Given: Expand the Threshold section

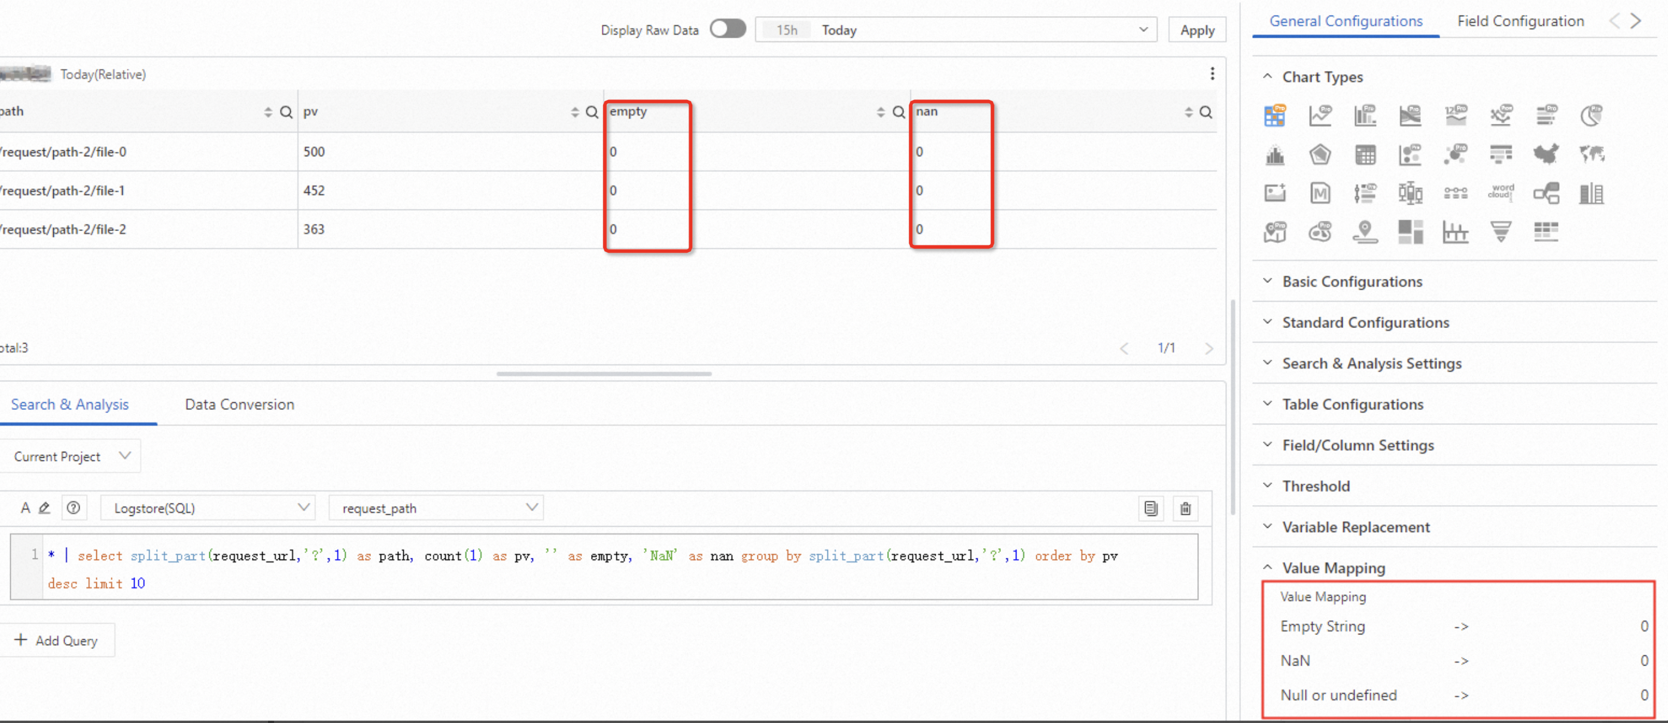Looking at the screenshot, I should 1315,486.
